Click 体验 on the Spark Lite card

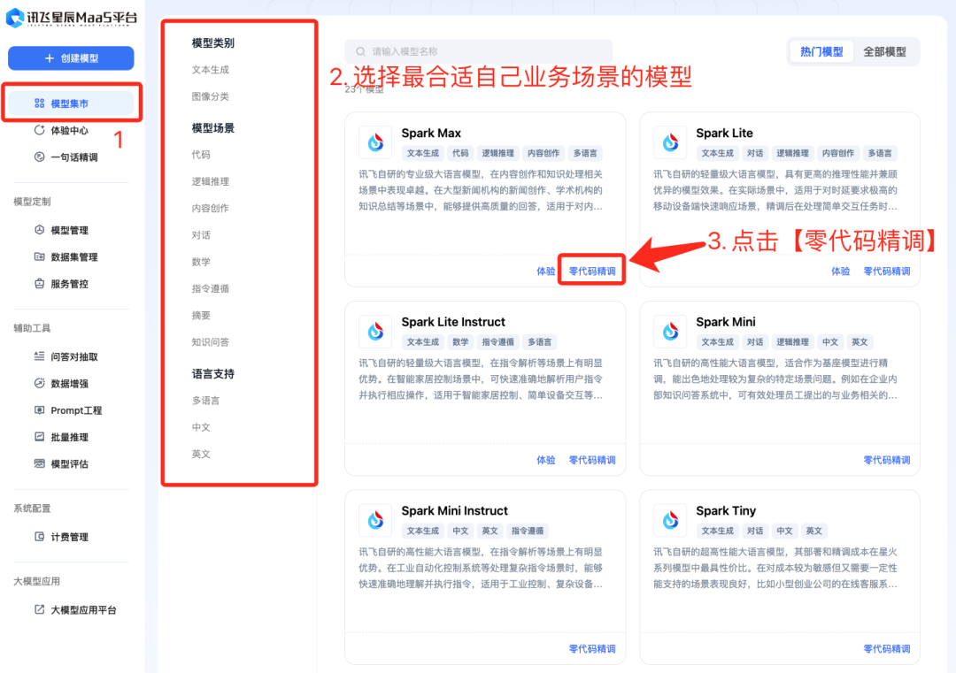(x=841, y=271)
